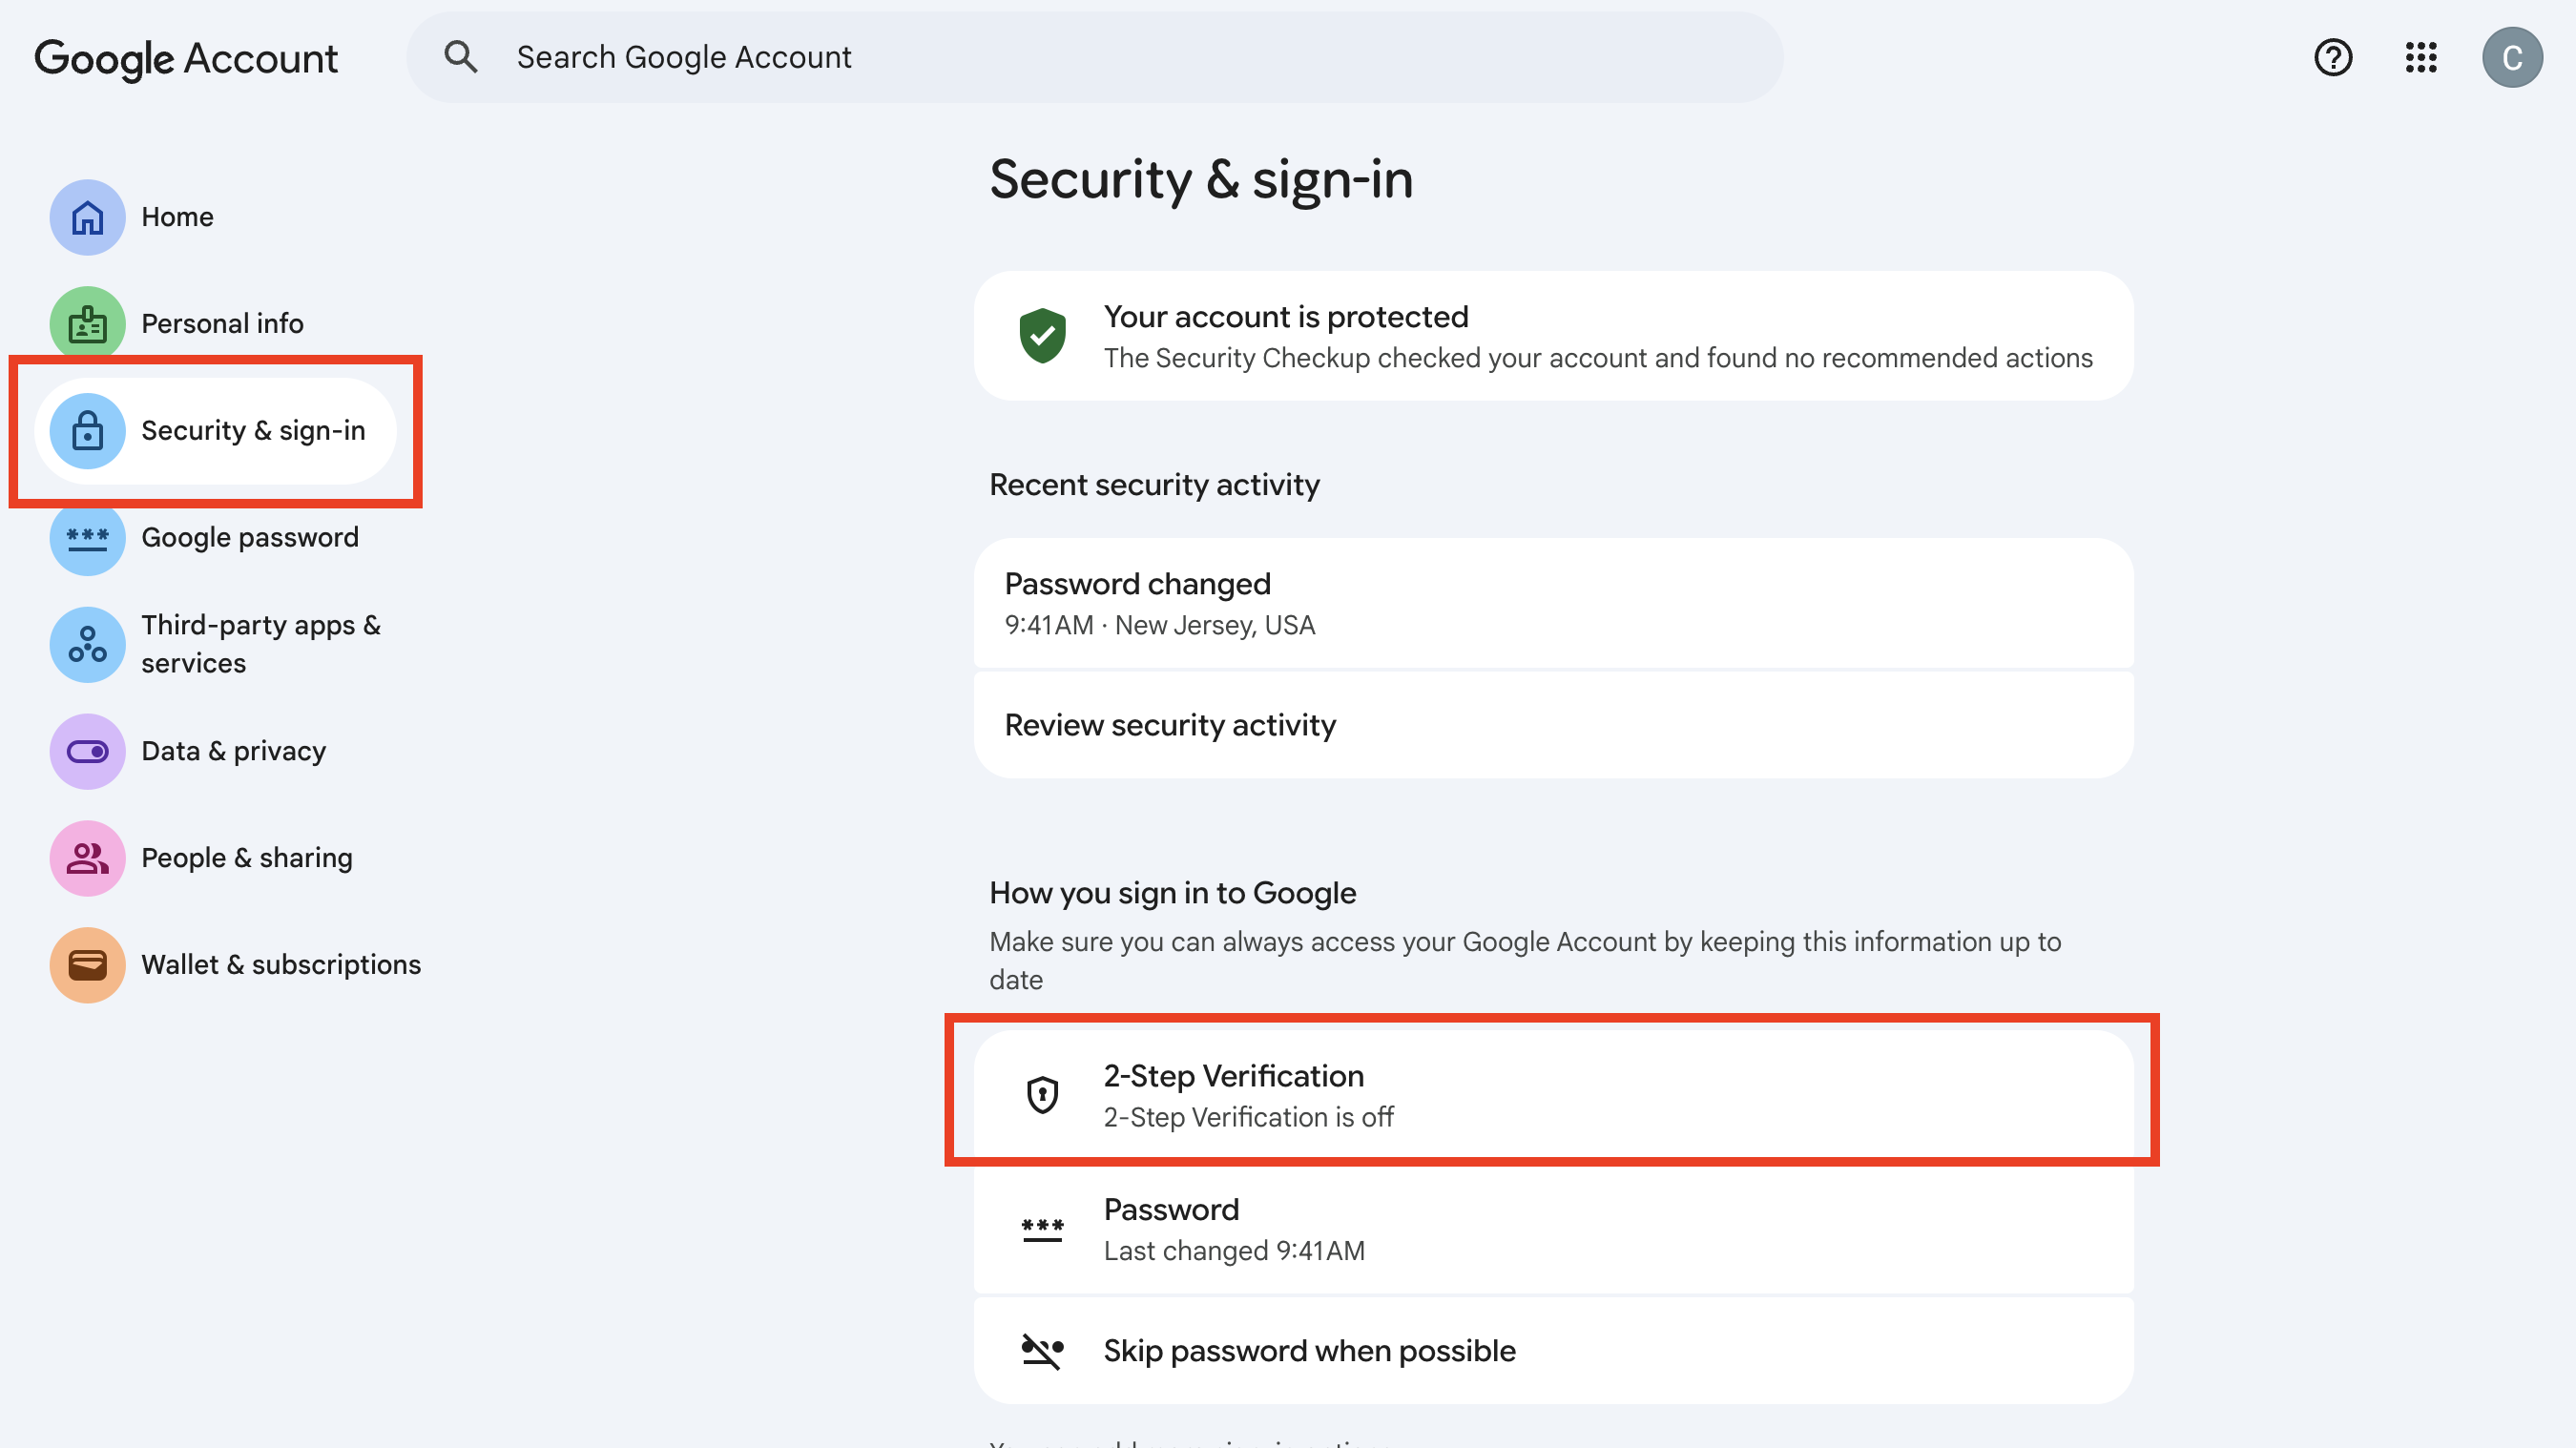
Task: Open 2-Step Verification setting
Action: [x=1552, y=1095]
